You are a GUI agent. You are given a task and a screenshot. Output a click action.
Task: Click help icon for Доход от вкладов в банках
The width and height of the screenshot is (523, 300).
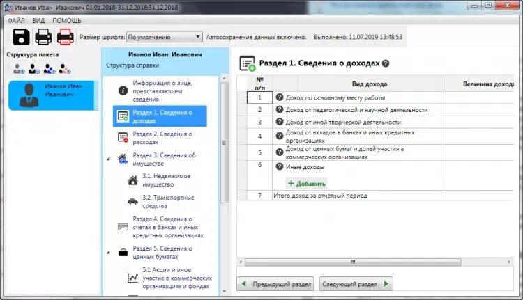pos(280,136)
